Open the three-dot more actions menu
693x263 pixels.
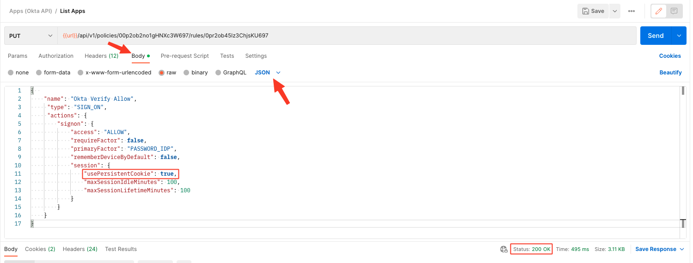point(631,11)
